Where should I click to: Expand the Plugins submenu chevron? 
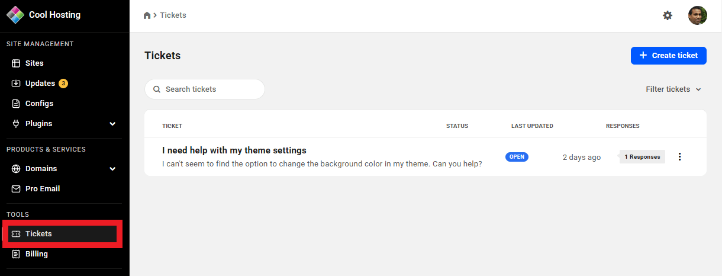click(x=112, y=124)
